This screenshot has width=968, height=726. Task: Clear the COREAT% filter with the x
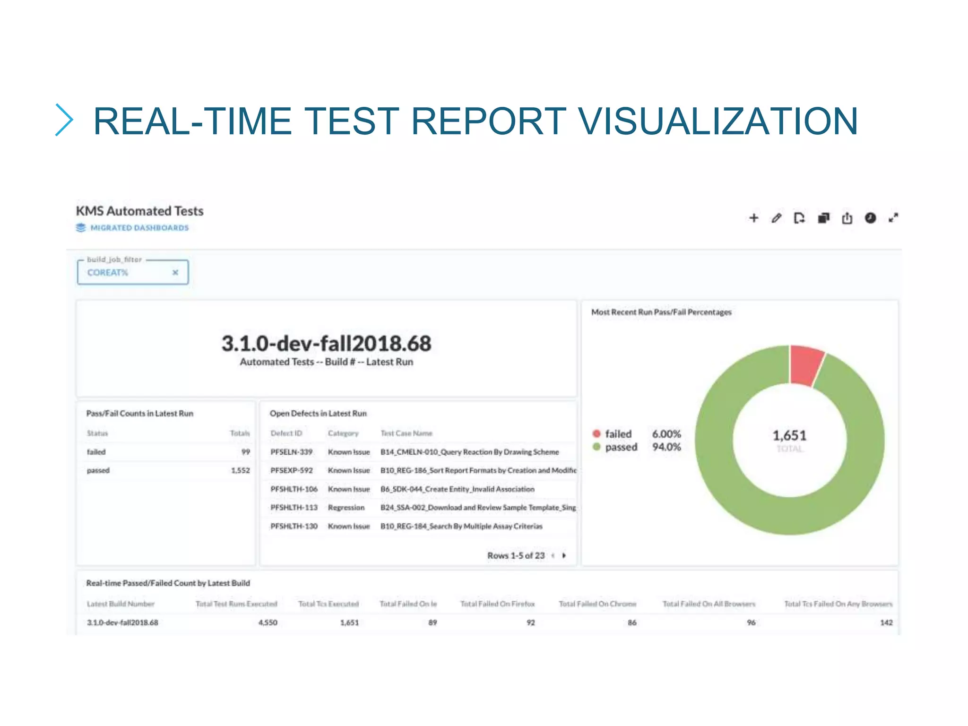175,272
